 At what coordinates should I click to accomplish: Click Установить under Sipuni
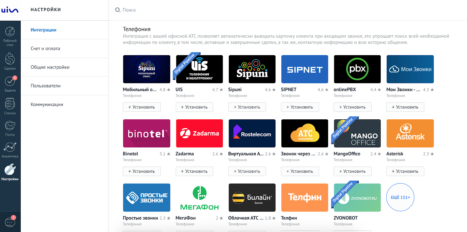point(247,107)
